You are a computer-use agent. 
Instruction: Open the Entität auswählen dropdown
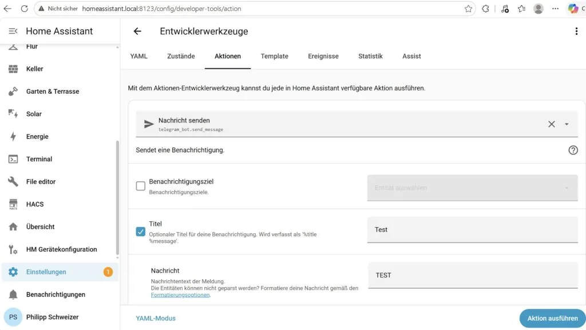(x=472, y=188)
